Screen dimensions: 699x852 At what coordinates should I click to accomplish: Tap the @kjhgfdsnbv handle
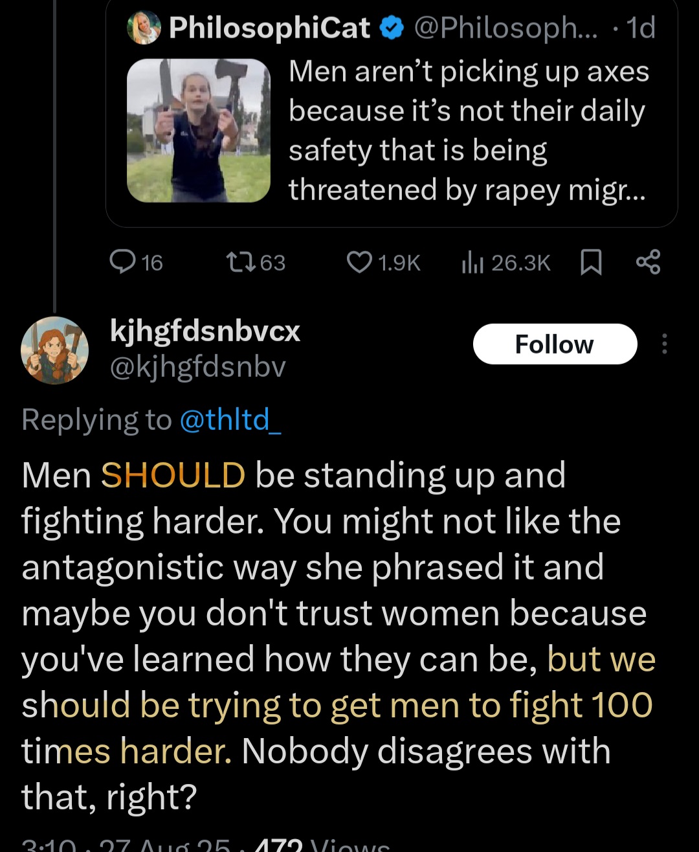198,367
